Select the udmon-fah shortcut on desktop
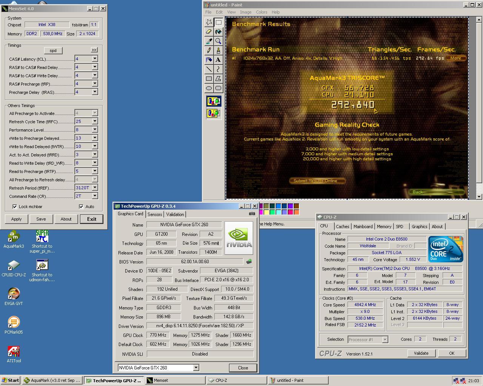 click(x=42, y=270)
